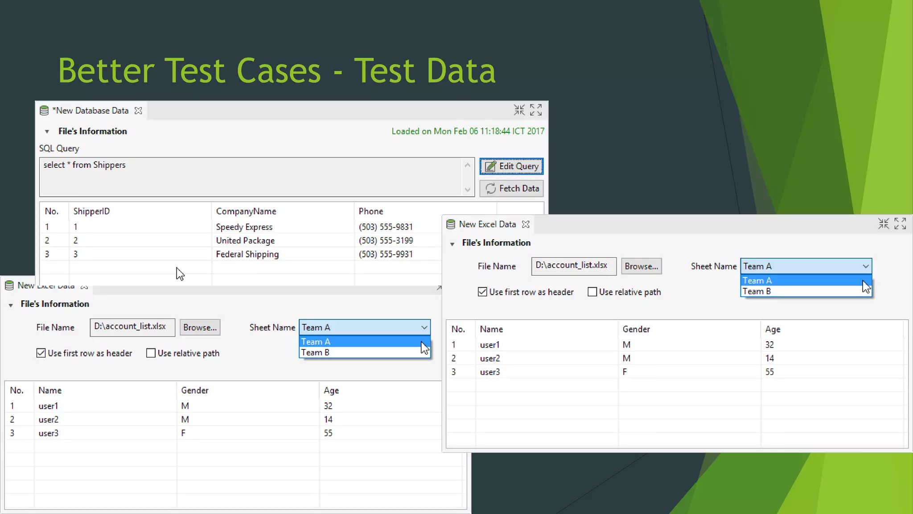Select user1 row in bottom-left table
Viewport: 913px width, 514px height.
click(223, 406)
